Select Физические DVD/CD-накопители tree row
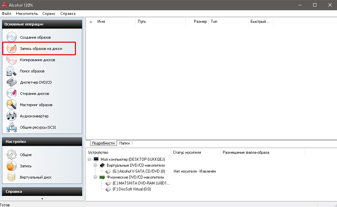 [135, 177]
